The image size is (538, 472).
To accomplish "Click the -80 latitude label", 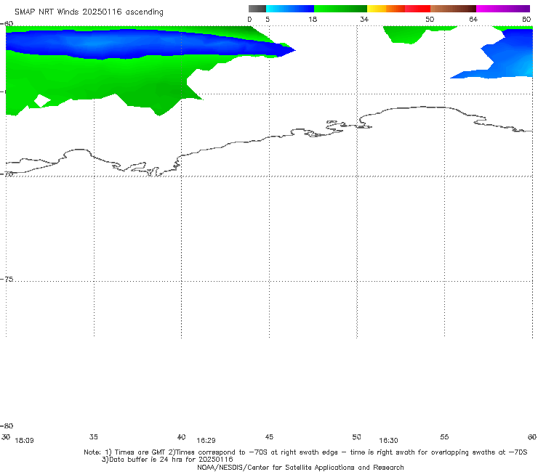I will pyautogui.click(x=7, y=426).
